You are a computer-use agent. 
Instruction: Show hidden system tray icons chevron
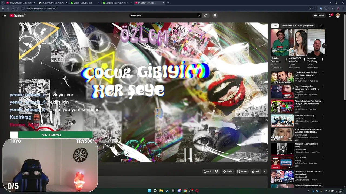tap(308, 191)
